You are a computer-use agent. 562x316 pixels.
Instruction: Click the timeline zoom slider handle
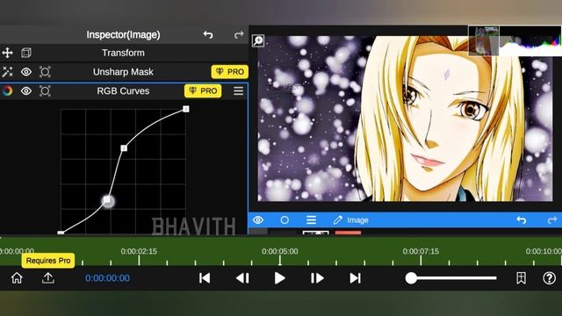pos(411,278)
